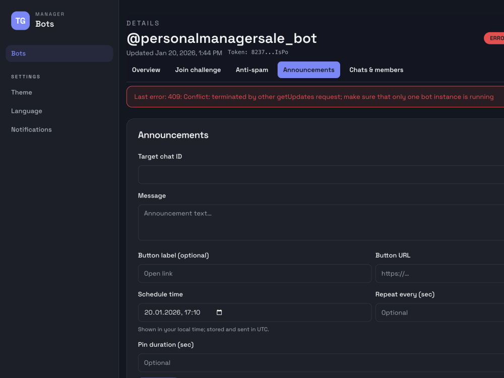This screenshot has height=378, width=504.
Task: Click the @personalmanagersale_bot heading
Action: pos(222,38)
